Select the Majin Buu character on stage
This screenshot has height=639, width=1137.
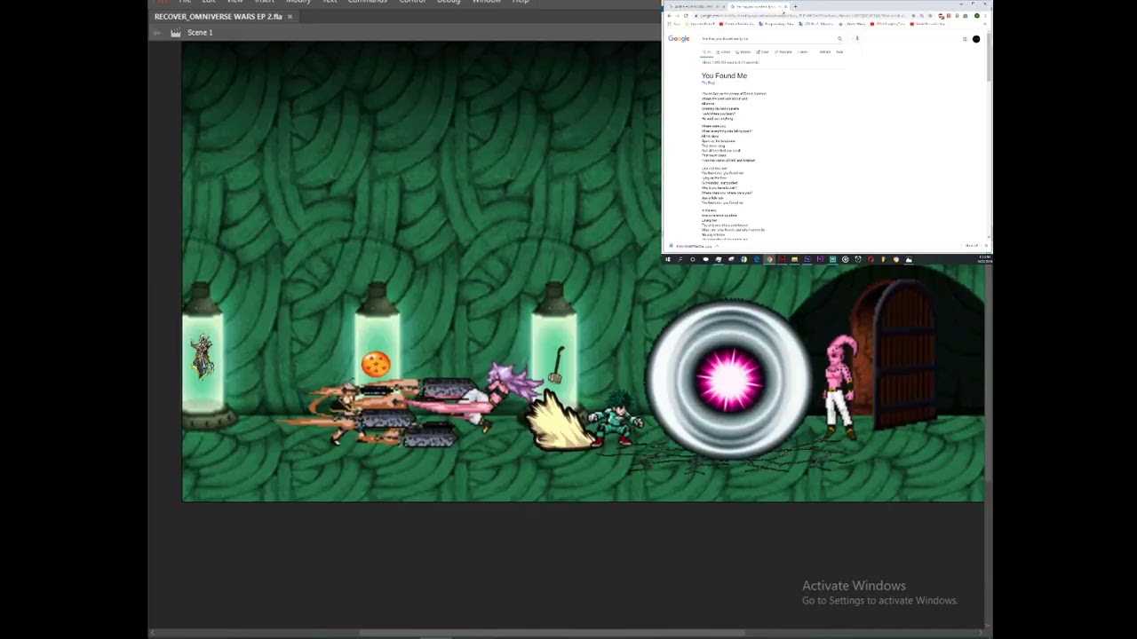pyautogui.click(x=839, y=386)
